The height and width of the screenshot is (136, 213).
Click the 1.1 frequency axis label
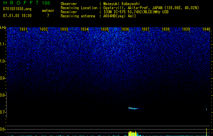(x=3, y=44)
